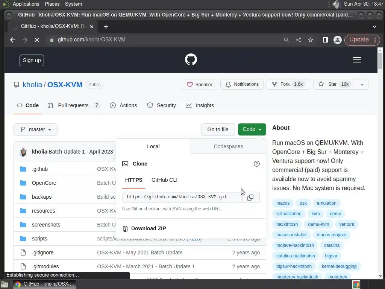Open the Places menu
Viewport: 385px width, 289px height.
pos(52,4)
